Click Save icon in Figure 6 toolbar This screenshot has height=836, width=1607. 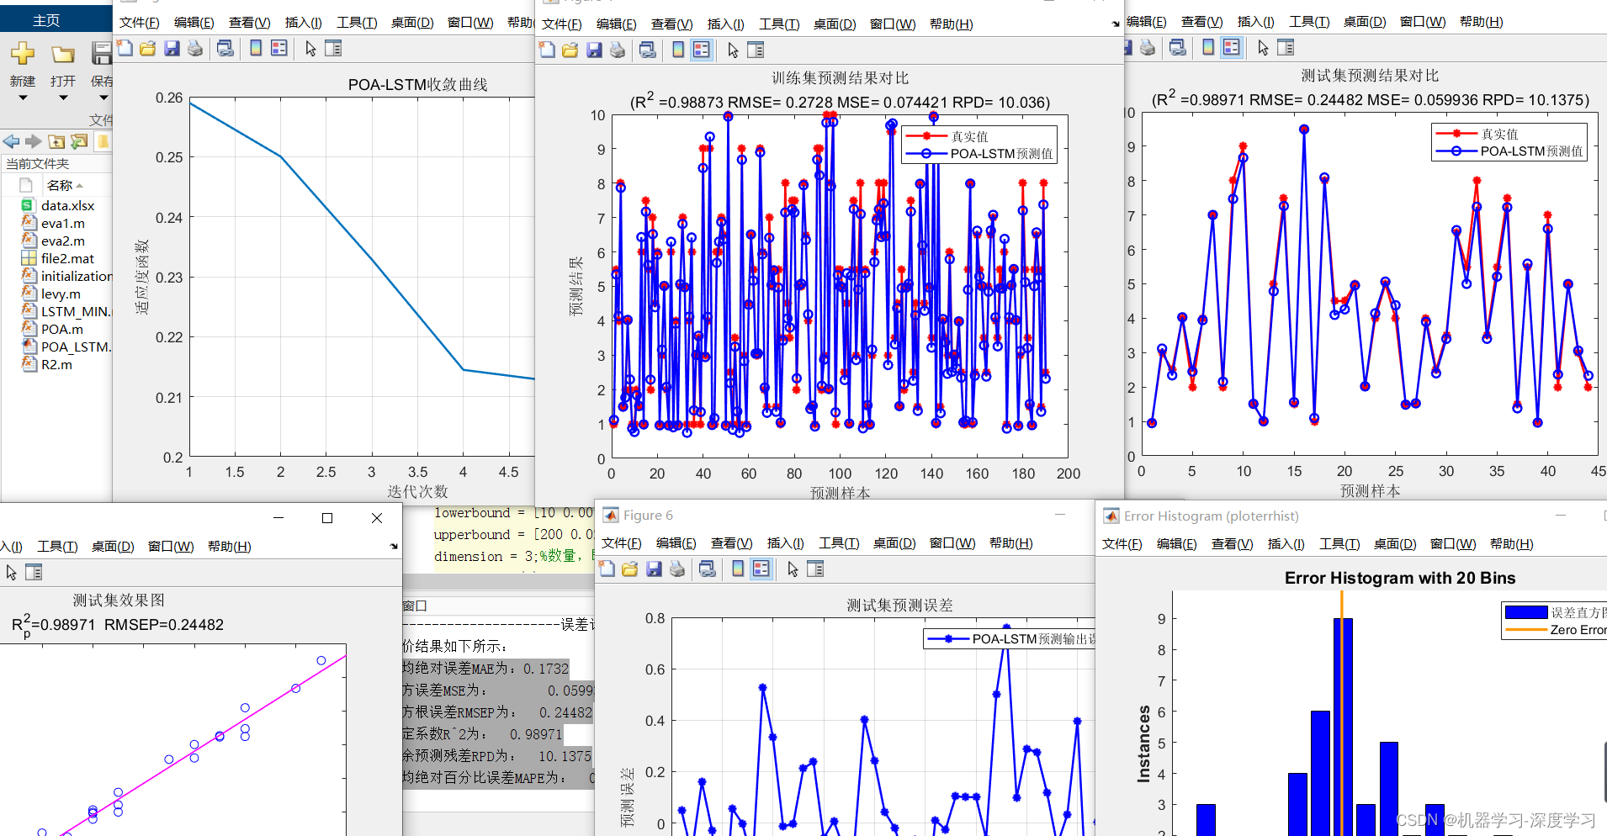[654, 569]
